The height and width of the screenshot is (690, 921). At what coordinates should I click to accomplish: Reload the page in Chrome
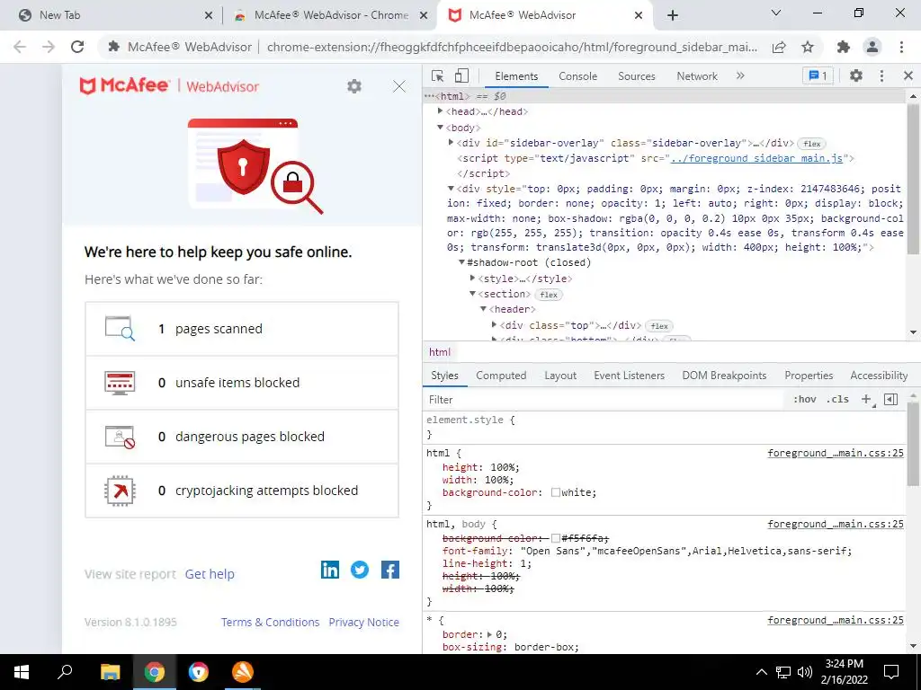77,47
